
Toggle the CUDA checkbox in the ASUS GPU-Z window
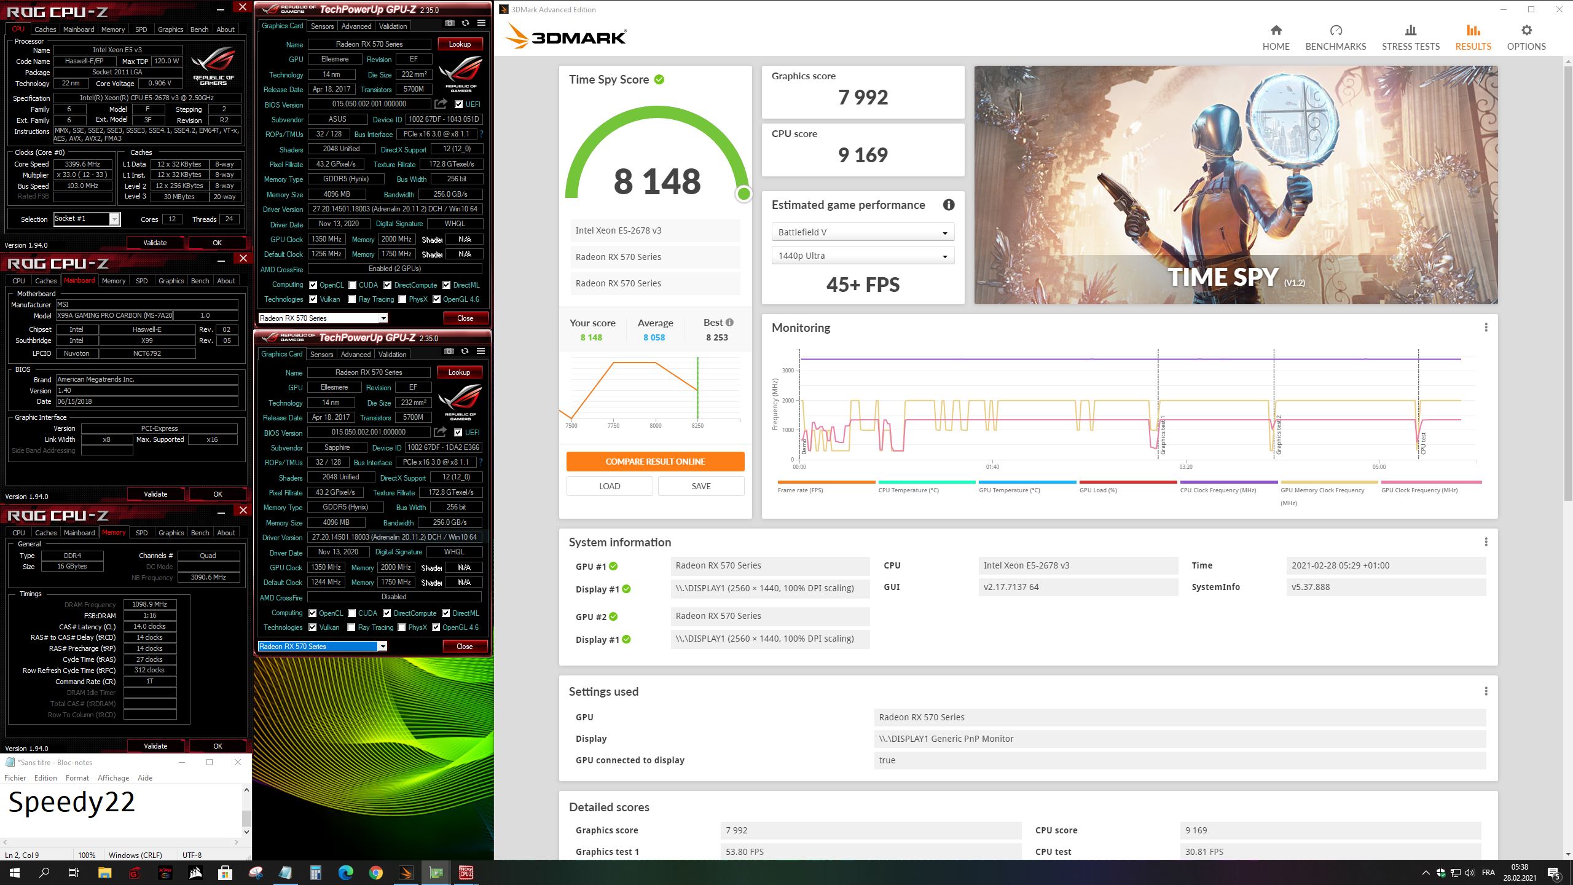click(x=353, y=285)
